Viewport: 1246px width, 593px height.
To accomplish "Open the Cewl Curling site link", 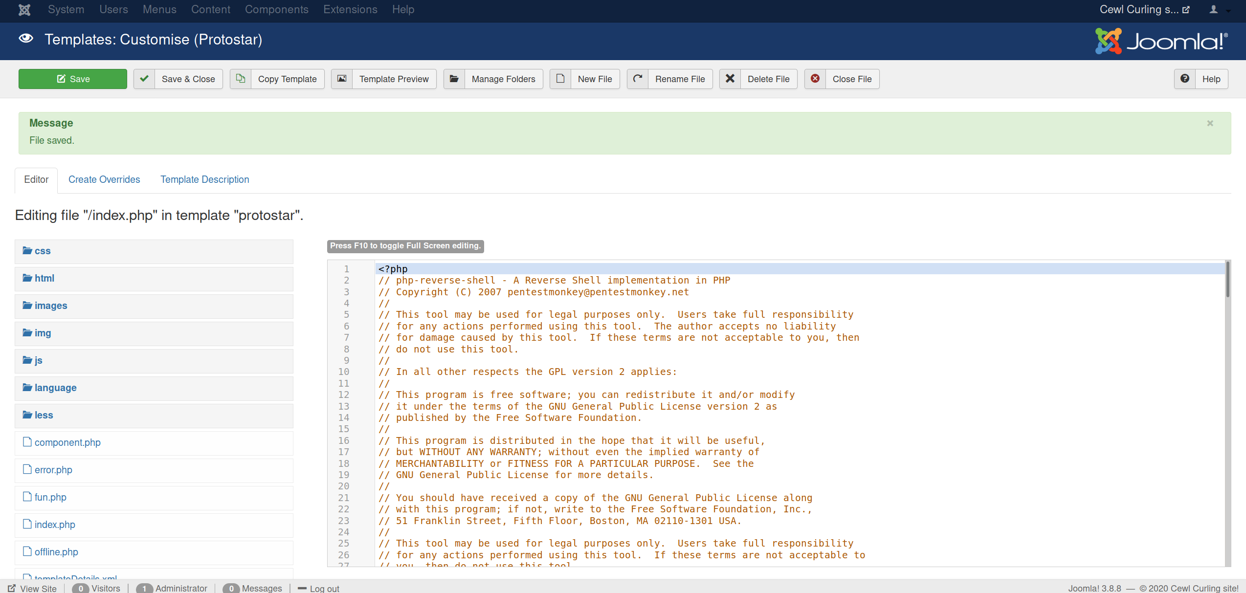I will pyautogui.click(x=1145, y=10).
